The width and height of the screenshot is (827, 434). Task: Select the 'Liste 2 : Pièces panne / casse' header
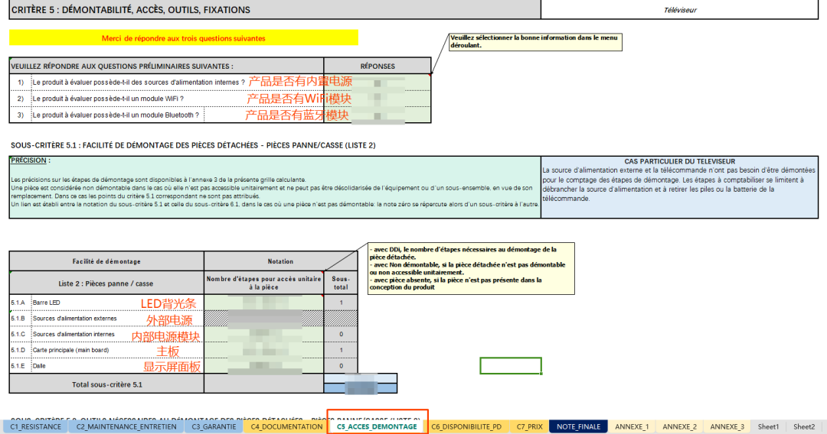[x=106, y=283]
